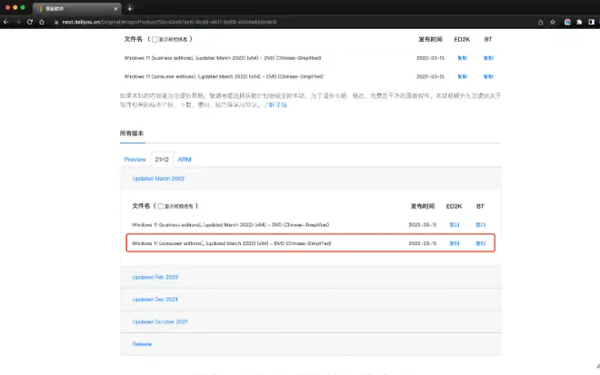Click the padlock site info icon

click(x=56, y=22)
